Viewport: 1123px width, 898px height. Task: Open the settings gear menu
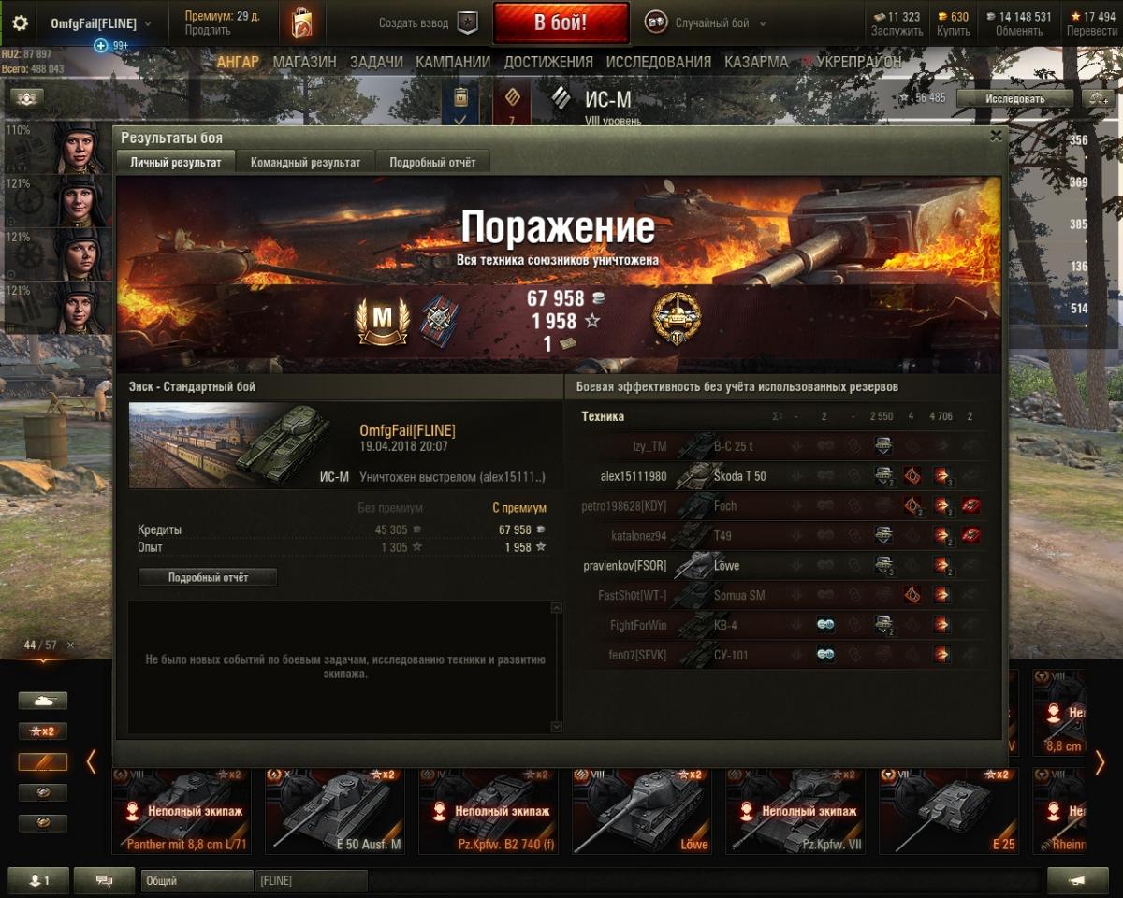click(20, 23)
